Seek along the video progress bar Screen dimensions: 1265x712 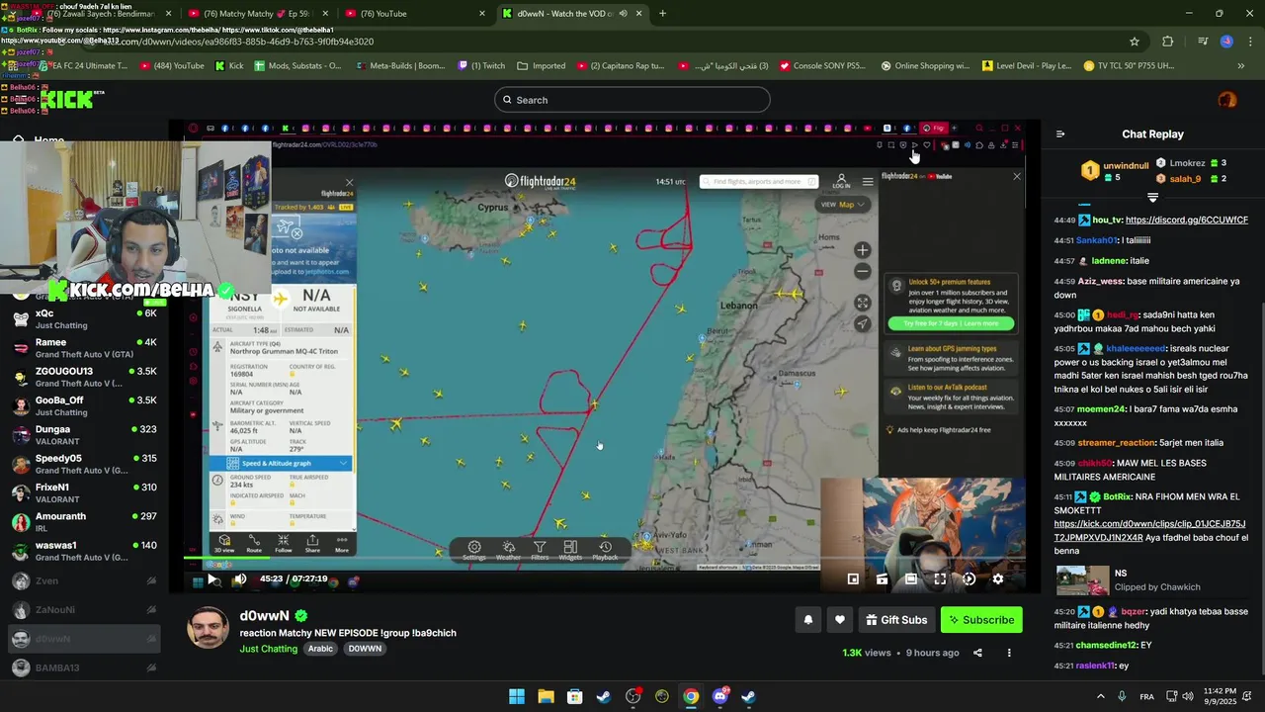coord(604,560)
